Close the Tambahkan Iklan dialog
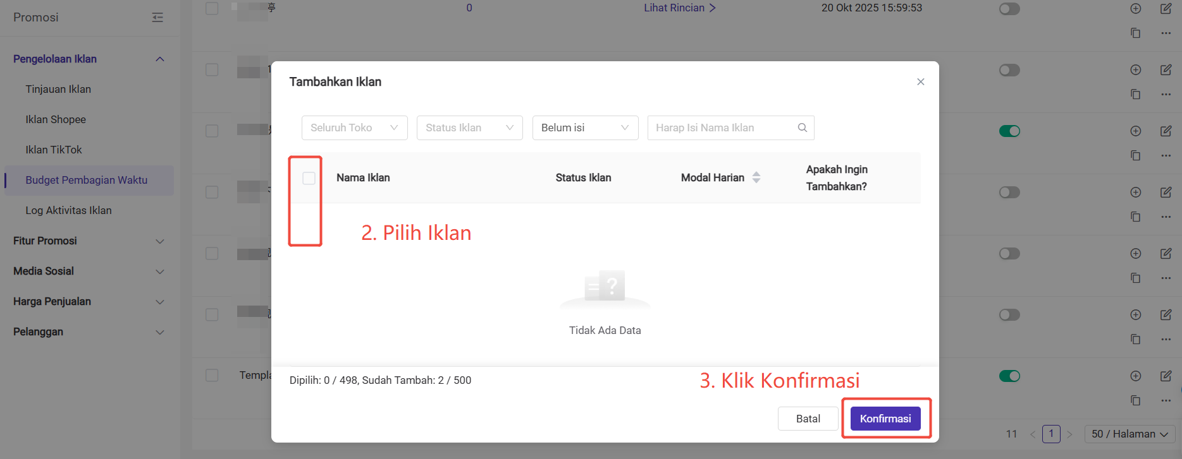This screenshot has height=459, width=1182. [920, 81]
